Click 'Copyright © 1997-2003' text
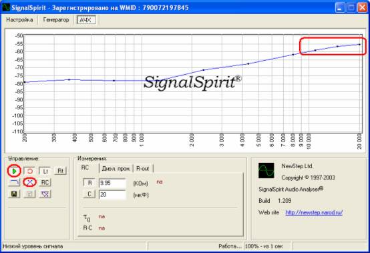This screenshot has width=370, height=253. pos(309,178)
